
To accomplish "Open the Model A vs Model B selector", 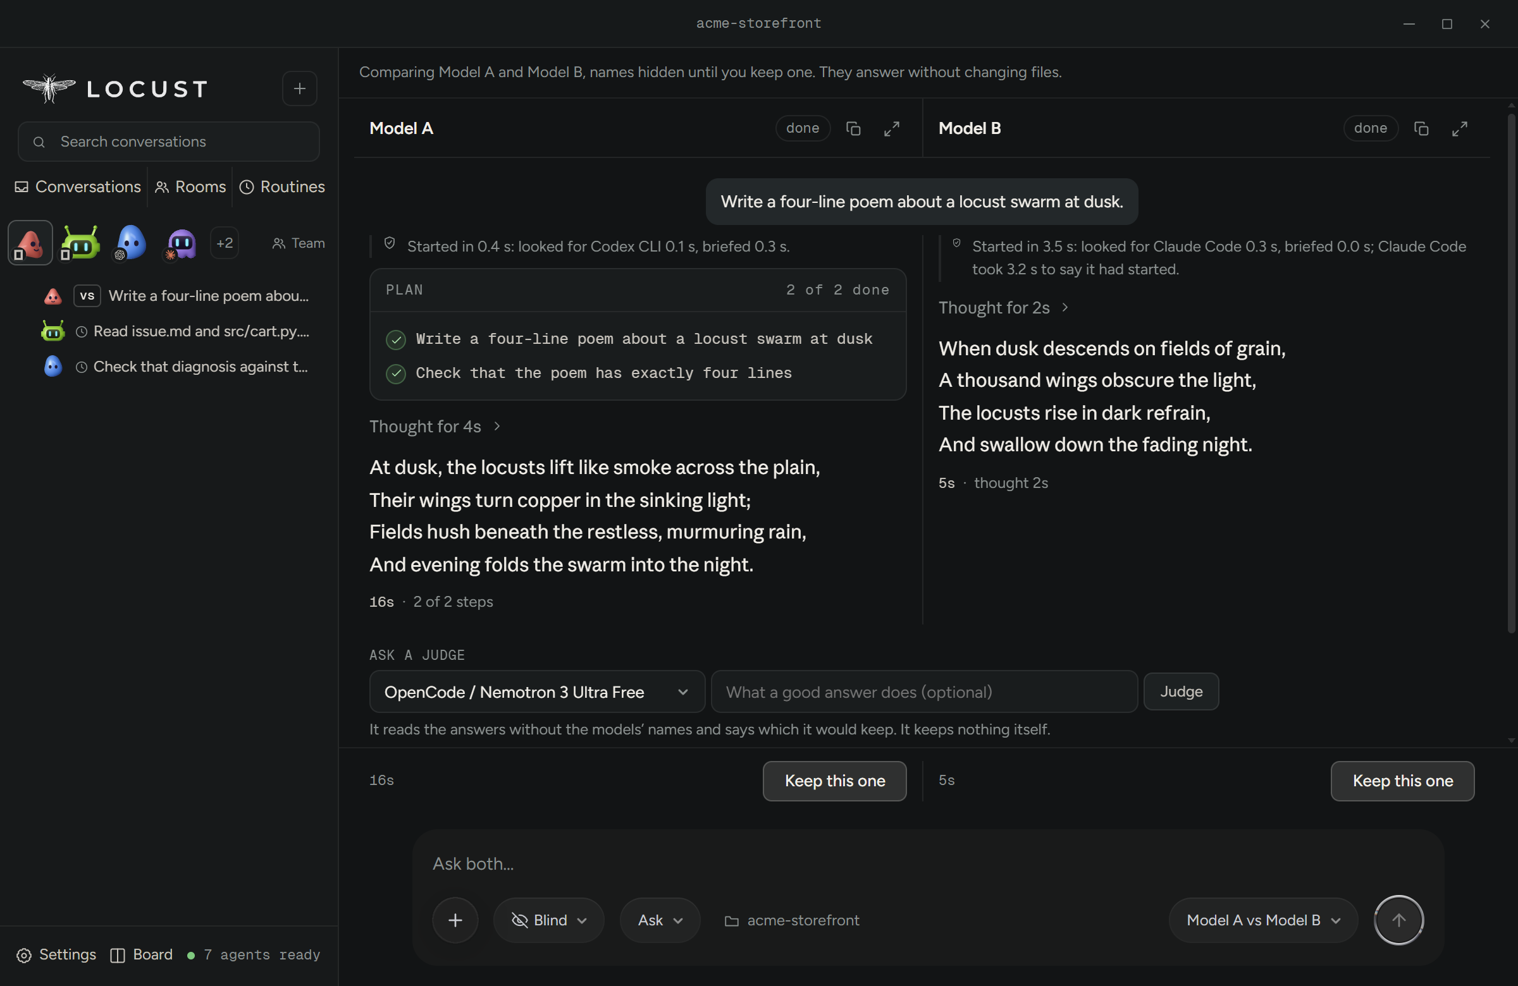I will click(x=1263, y=920).
